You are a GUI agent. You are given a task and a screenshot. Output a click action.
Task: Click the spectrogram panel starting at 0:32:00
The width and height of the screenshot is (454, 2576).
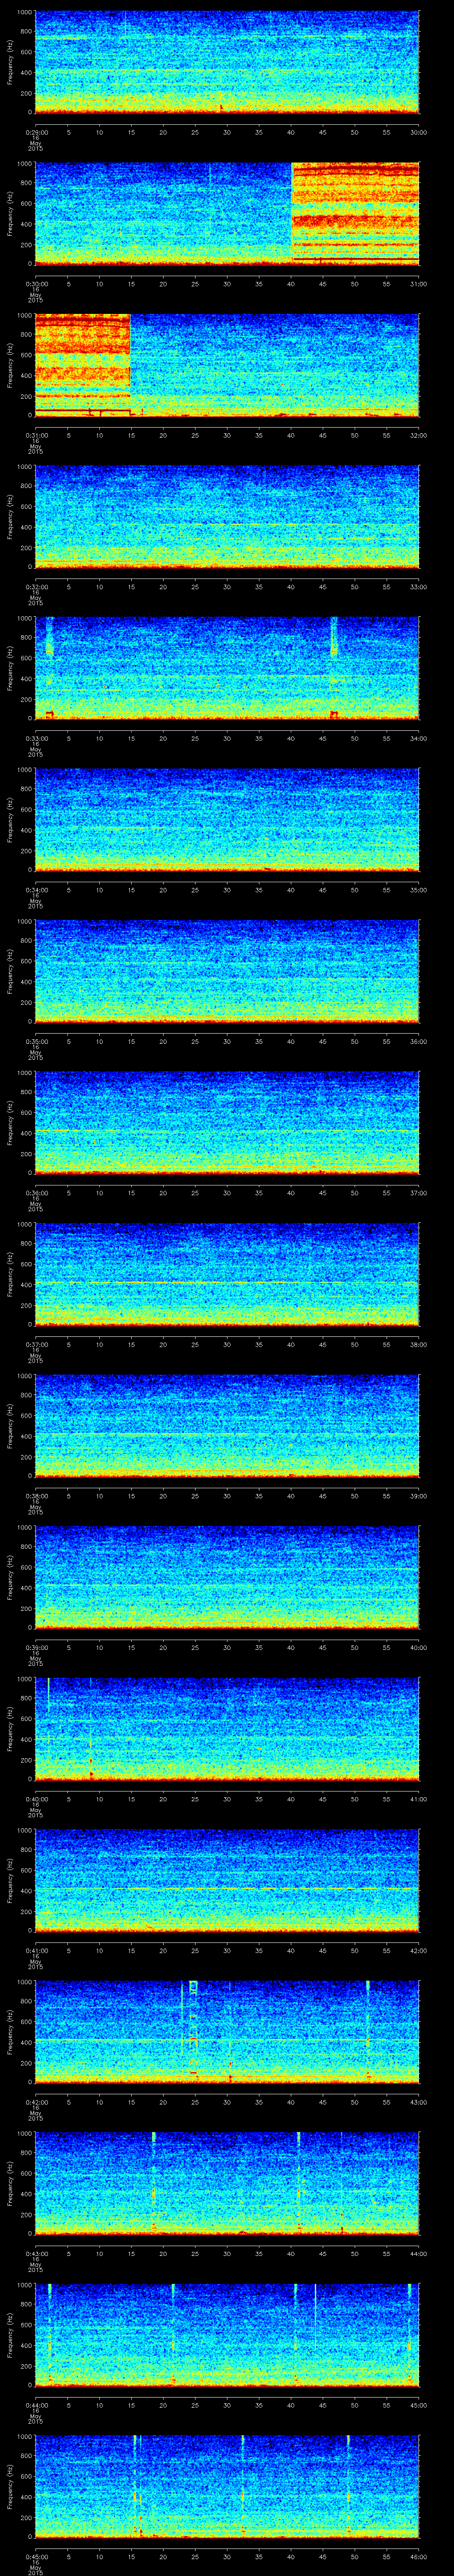coord(227,516)
